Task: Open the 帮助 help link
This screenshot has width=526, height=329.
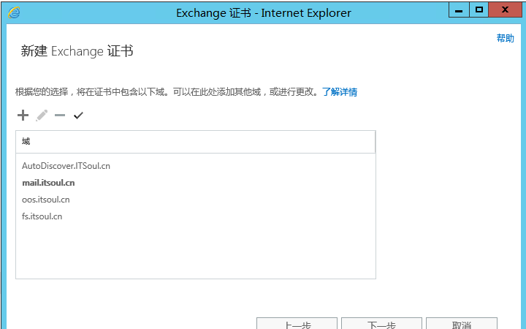Action: [506, 38]
